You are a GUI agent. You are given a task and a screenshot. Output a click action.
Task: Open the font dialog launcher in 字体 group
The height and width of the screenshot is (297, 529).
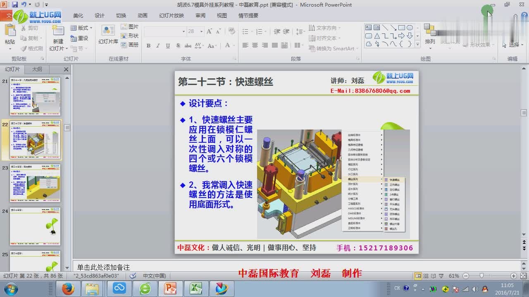(x=234, y=59)
